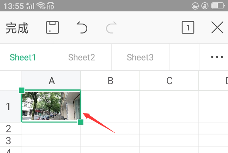Screen dimensions: 228x153
Task: Tap the street photo in cell A1
Action: (x=51, y=106)
